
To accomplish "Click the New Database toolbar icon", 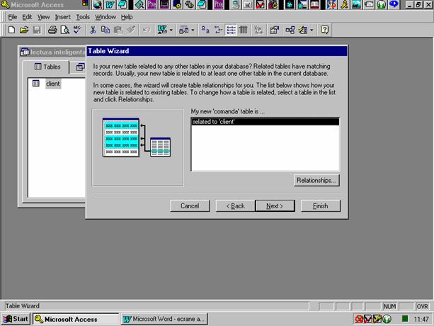I will point(12,30).
